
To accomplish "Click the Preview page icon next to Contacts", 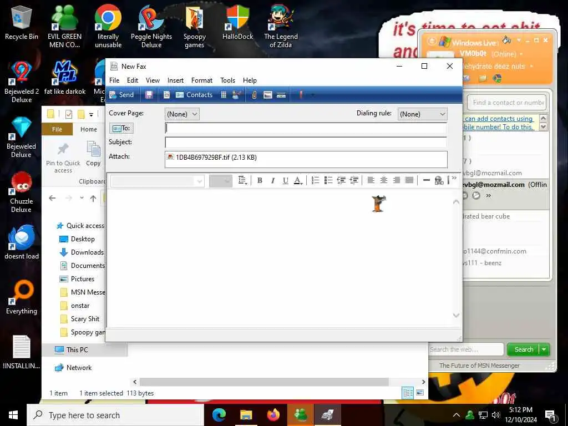I will click(x=166, y=95).
